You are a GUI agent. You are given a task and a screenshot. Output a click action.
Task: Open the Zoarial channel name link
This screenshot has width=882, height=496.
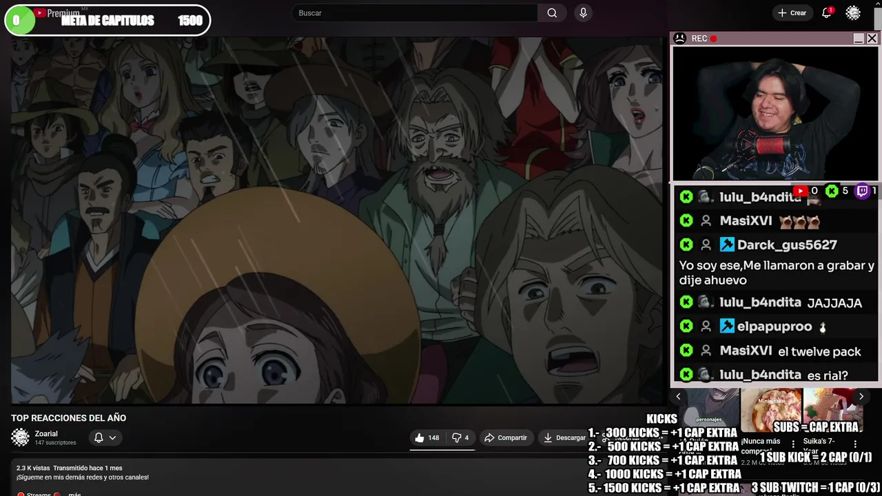pos(47,434)
